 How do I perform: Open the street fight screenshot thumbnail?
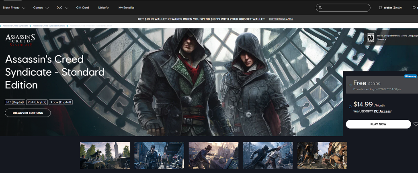(x=268, y=155)
